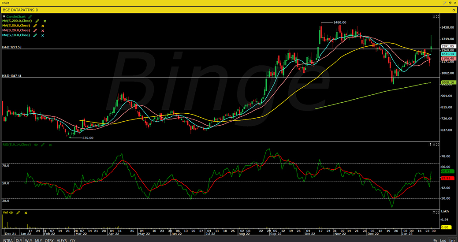
Task: Maximize the Vol pane with expand icon
Action: pos(438,212)
